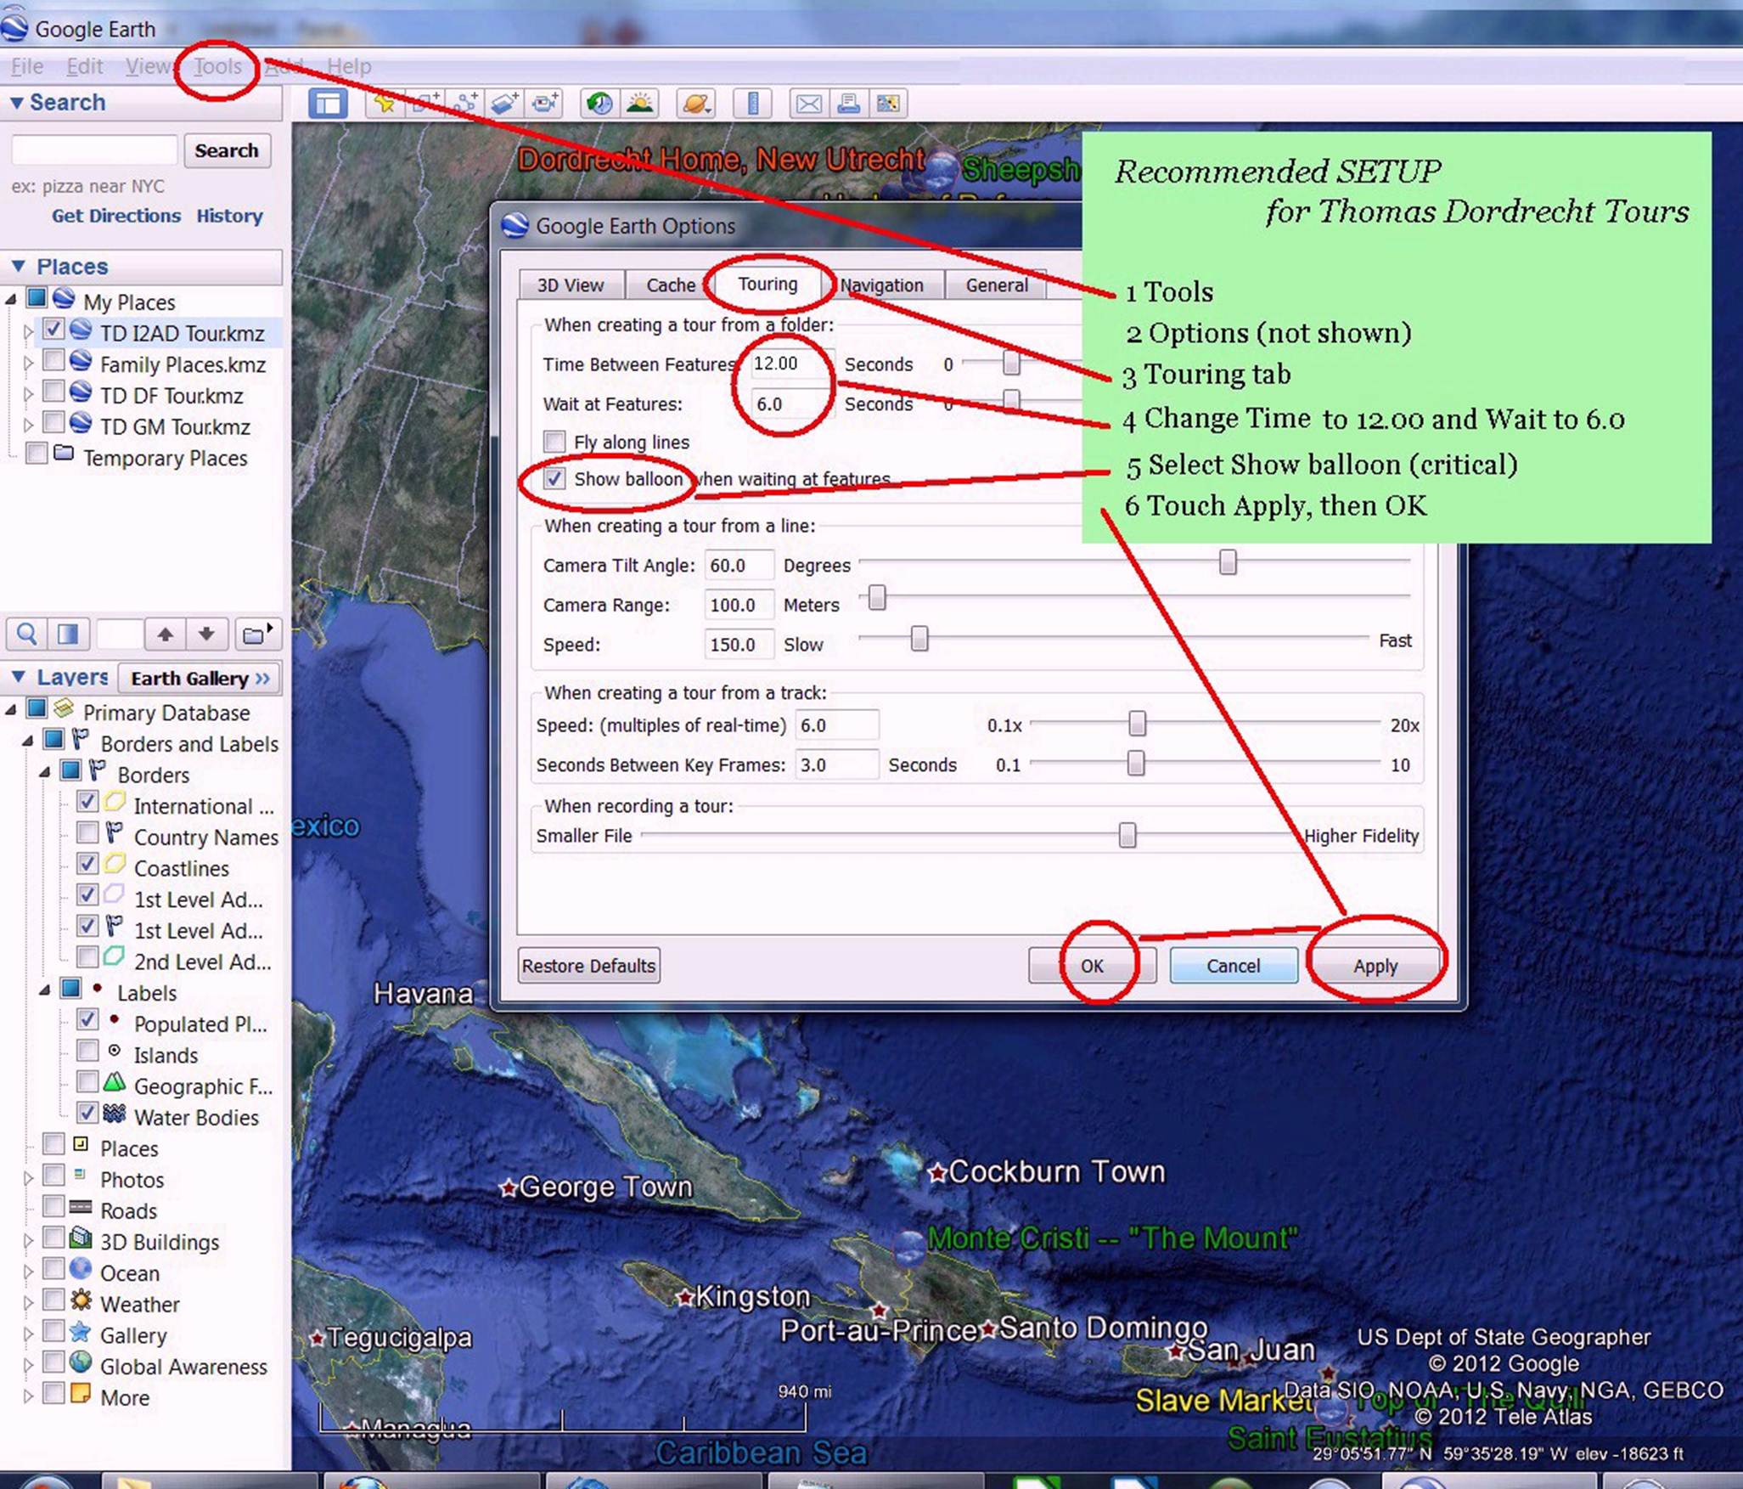Collapse the Layers panel triangle

(18, 677)
